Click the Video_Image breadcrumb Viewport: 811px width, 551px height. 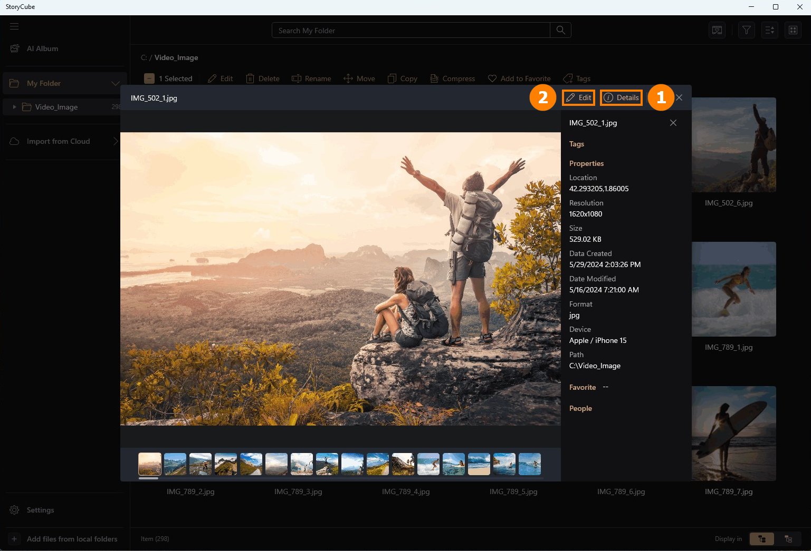176,57
